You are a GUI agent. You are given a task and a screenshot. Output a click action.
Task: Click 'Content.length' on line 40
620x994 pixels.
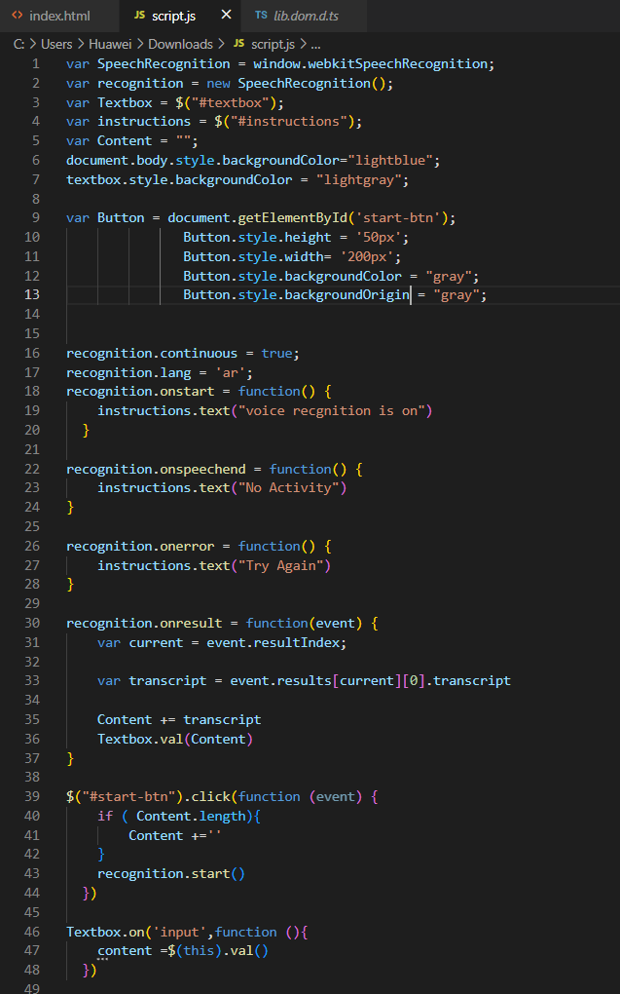coord(192,816)
